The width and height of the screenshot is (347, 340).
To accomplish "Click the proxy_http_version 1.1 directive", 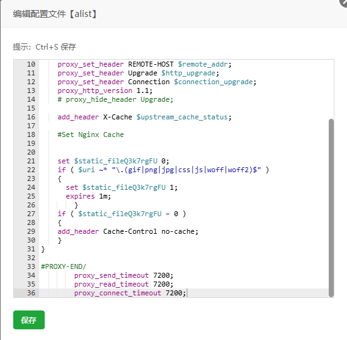I will pyautogui.click(x=105, y=90).
